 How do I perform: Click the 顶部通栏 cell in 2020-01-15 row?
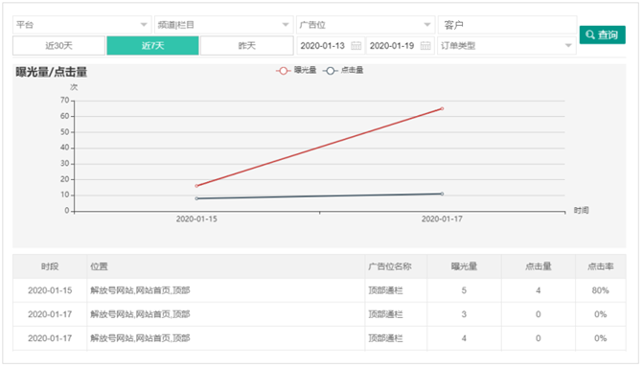pyautogui.click(x=396, y=290)
